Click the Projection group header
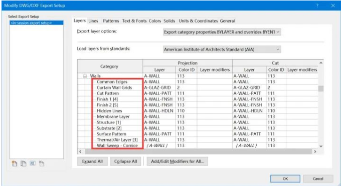 (188, 63)
